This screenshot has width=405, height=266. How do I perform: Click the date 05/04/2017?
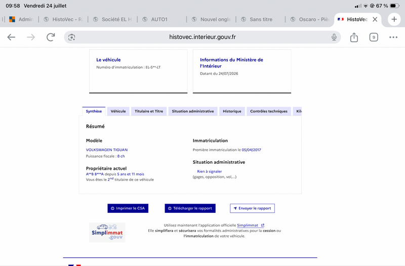[251, 149]
